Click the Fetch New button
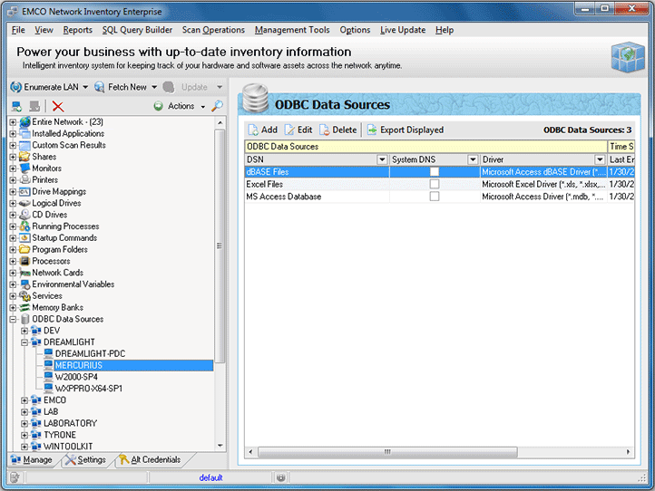The height and width of the screenshot is (491, 655). (121, 87)
